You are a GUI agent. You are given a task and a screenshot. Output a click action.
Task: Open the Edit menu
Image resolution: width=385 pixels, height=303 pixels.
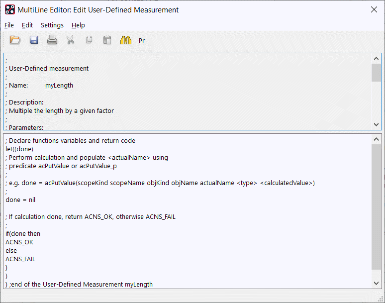click(27, 25)
